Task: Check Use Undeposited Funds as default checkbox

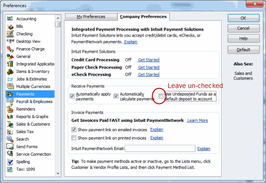Action: [x=161, y=96]
